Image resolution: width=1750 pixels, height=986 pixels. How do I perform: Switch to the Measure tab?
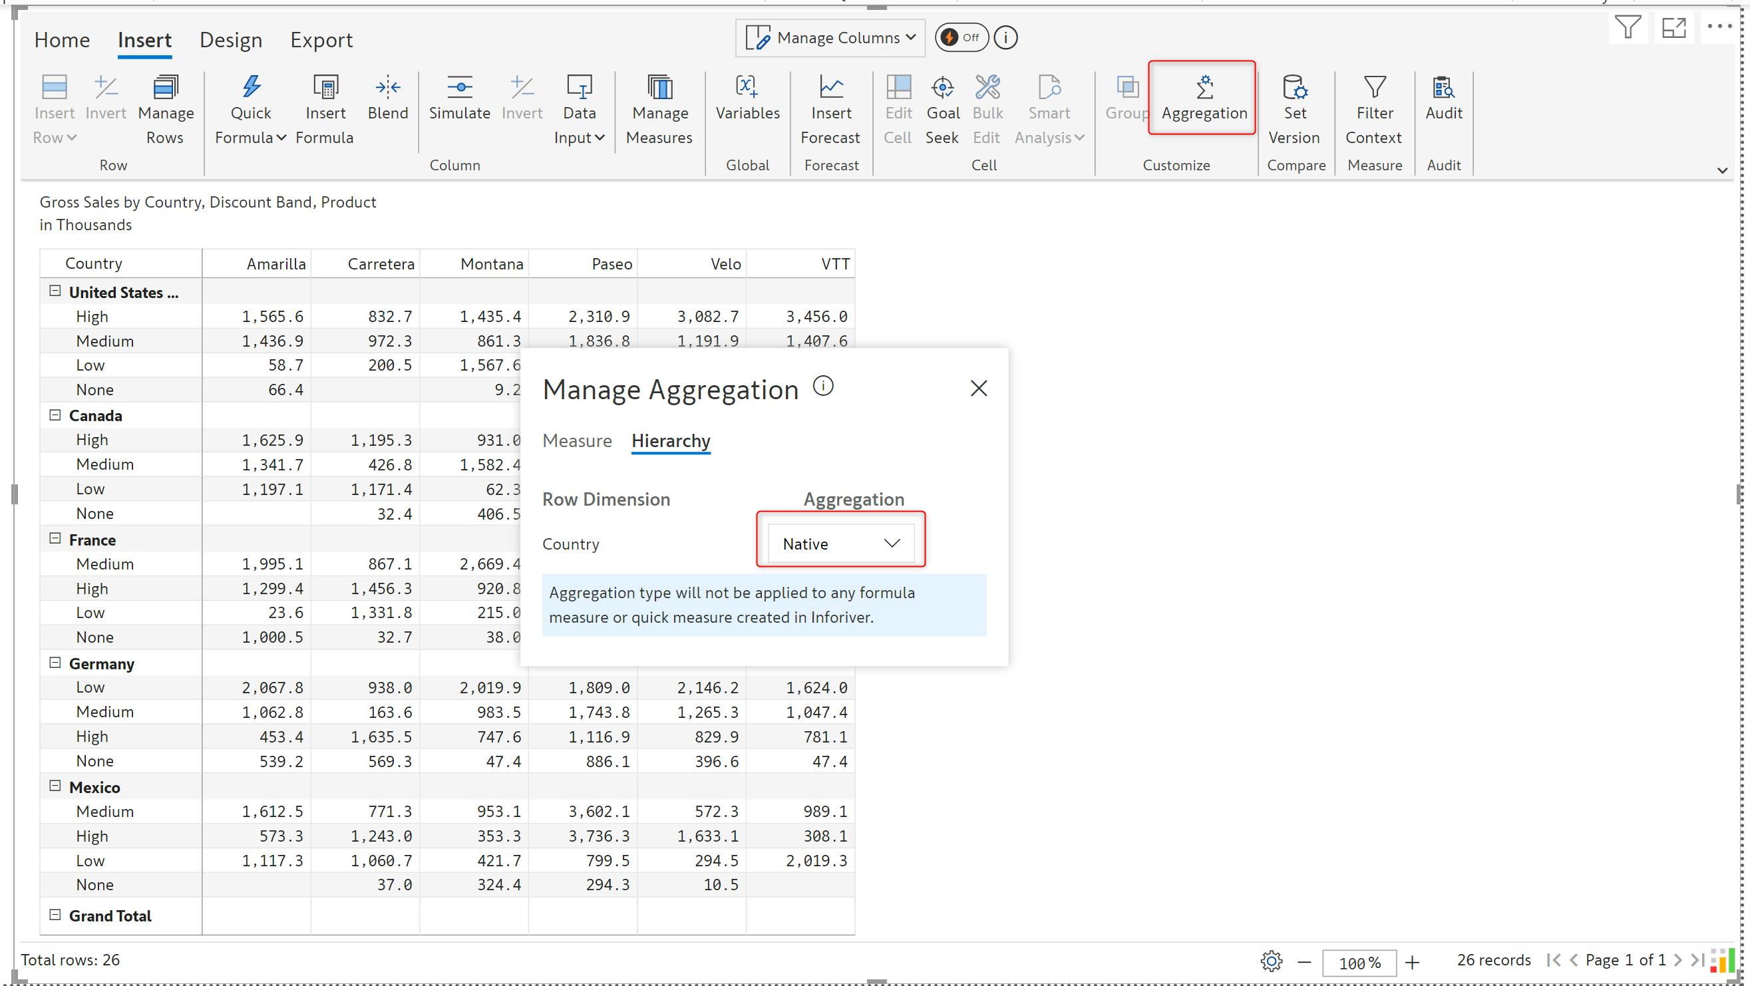(x=577, y=440)
